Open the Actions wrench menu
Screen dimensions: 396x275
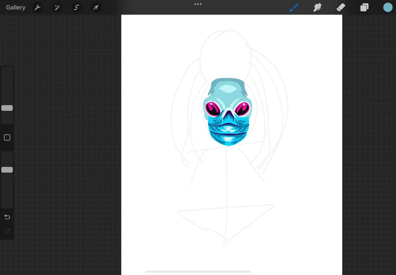pos(38,7)
